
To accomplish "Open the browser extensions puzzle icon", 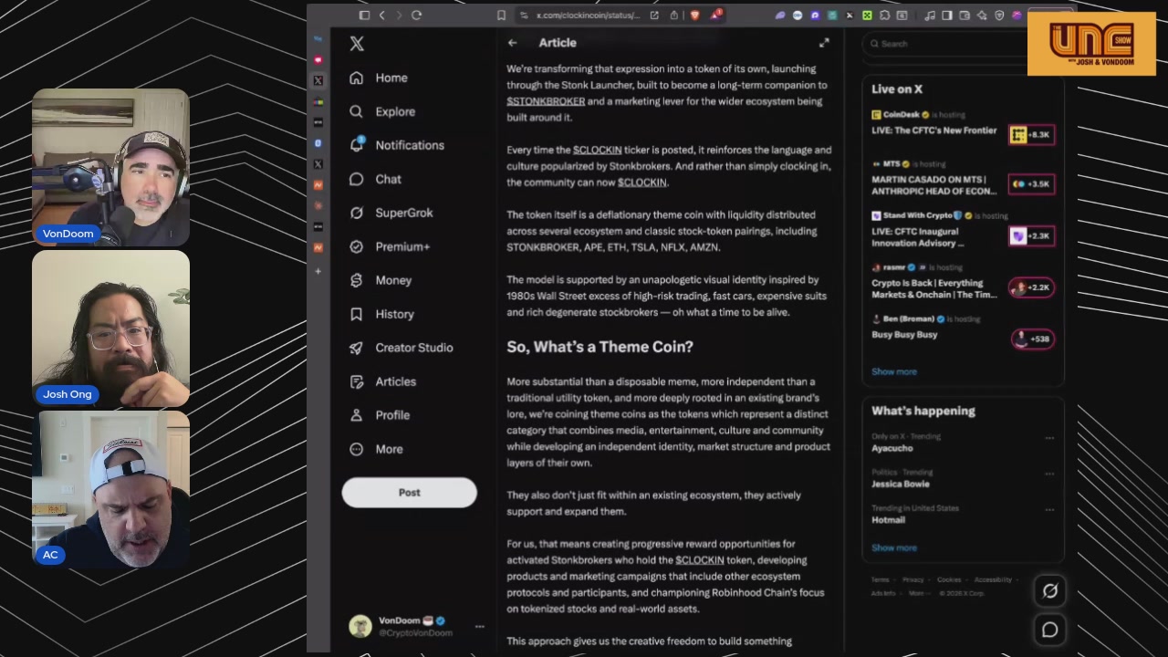I will click(x=883, y=15).
